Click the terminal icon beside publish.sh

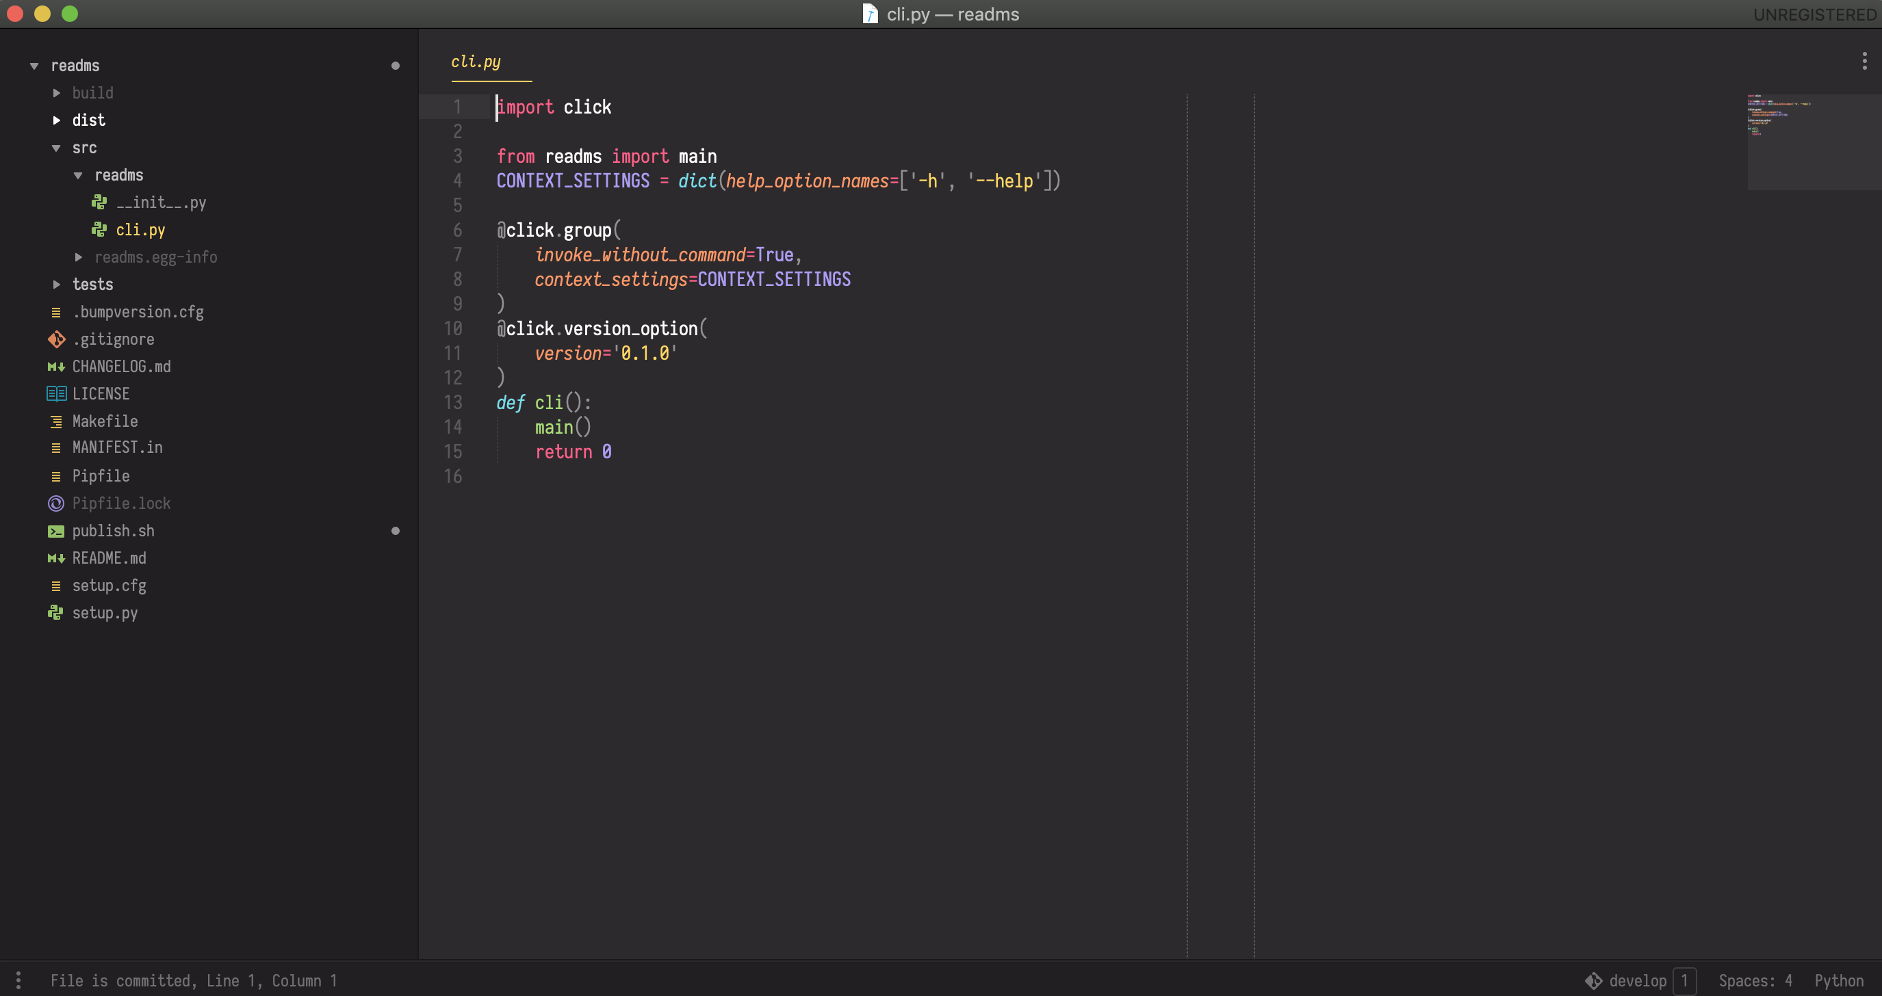pyautogui.click(x=56, y=532)
